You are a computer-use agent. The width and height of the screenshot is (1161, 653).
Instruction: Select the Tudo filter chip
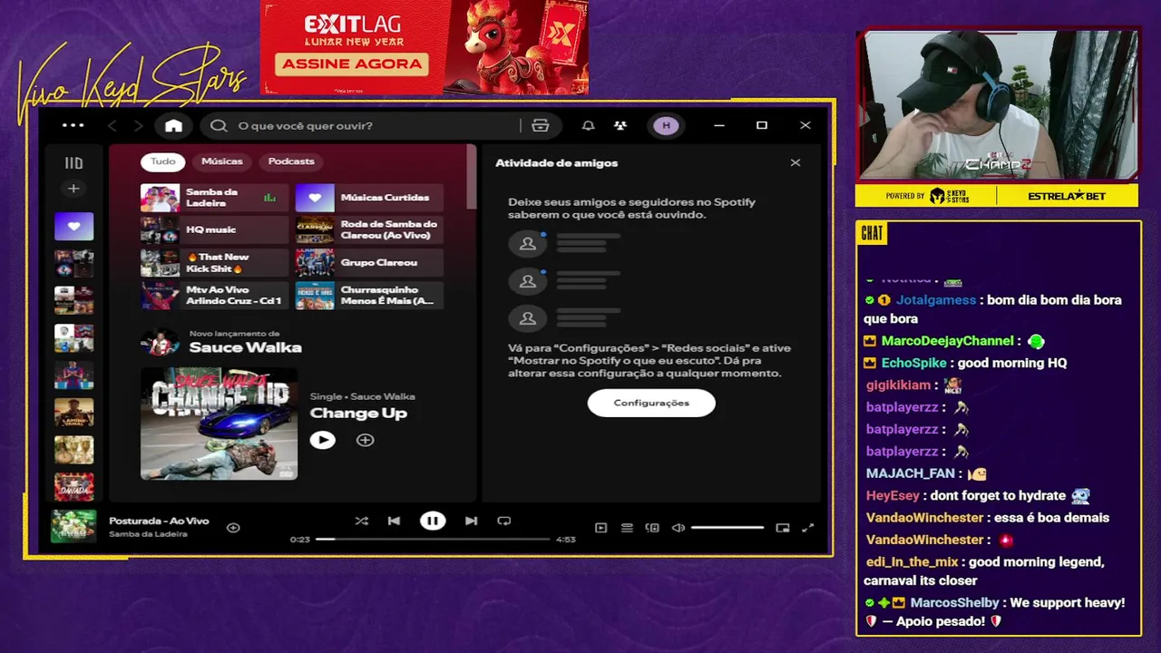click(163, 161)
